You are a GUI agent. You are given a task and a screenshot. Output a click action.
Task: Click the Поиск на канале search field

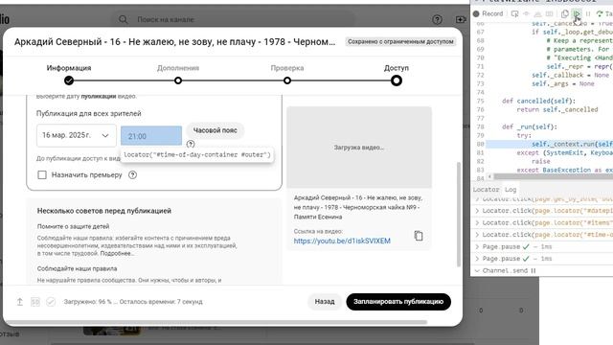coord(235,19)
